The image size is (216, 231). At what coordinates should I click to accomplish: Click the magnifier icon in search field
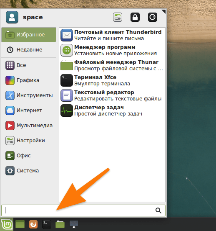click(x=158, y=210)
